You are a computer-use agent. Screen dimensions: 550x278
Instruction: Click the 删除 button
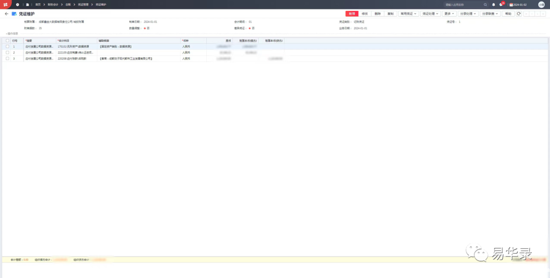pos(377,14)
